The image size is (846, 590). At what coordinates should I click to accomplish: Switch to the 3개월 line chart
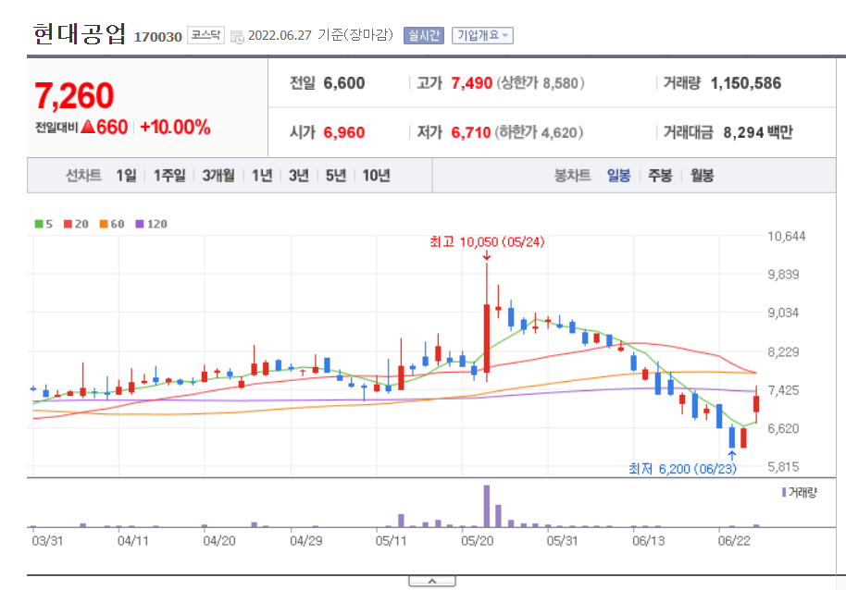pos(218,175)
